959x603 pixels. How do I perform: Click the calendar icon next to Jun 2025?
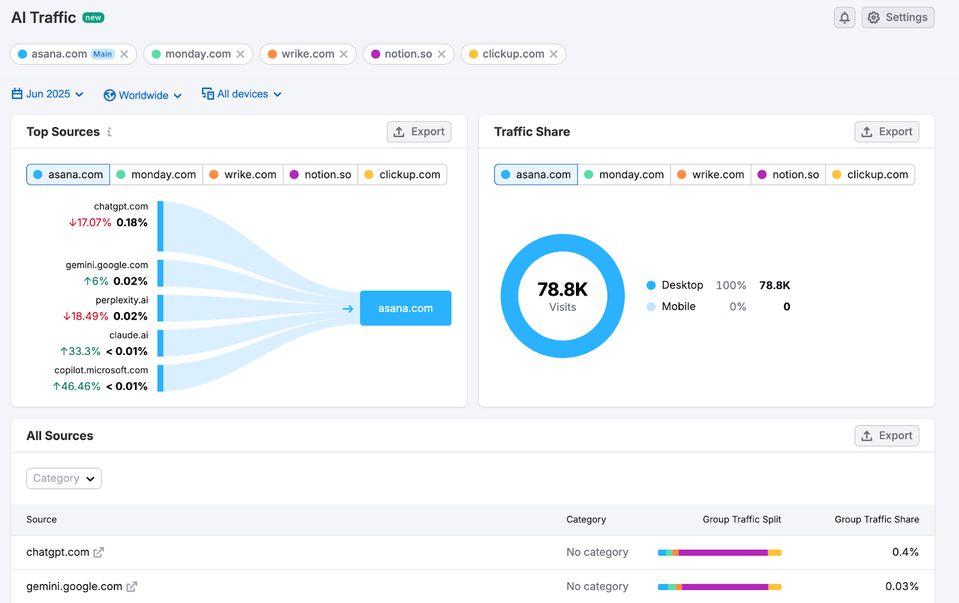(x=17, y=94)
